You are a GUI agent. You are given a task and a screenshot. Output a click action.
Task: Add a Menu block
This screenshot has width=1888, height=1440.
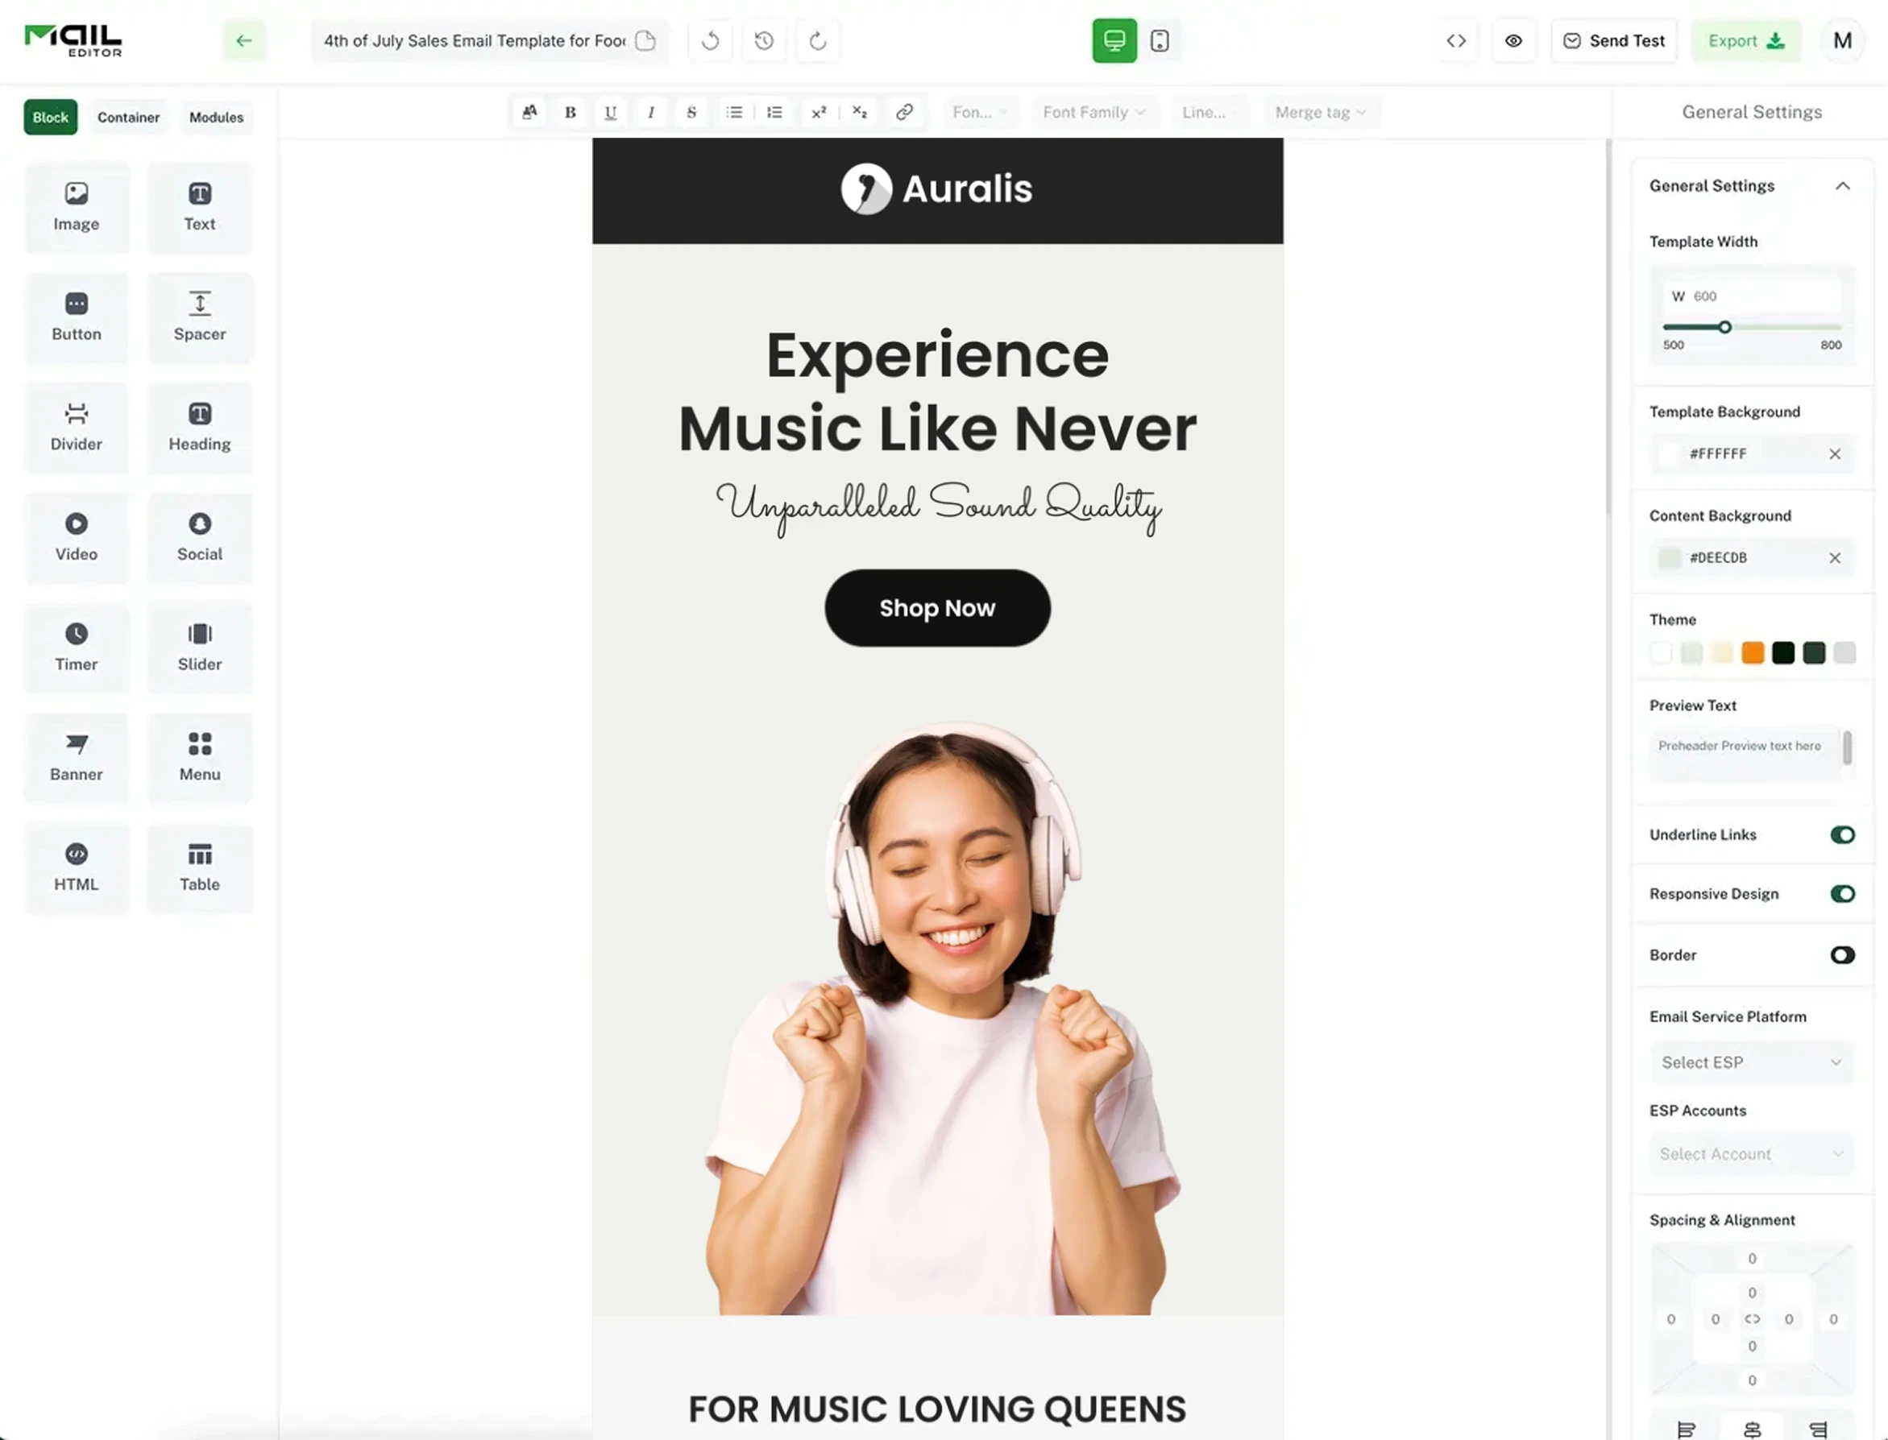point(199,758)
